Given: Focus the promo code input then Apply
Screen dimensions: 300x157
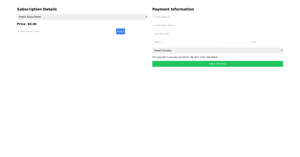Looking at the screenshot, I should [x=66, y=31].
